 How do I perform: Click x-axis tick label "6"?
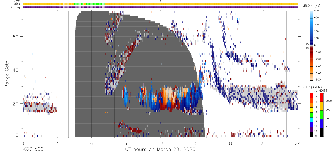tap(91, 143)
